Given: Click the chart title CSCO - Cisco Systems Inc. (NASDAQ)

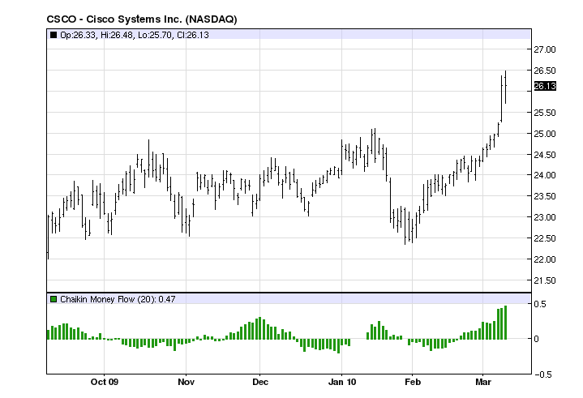Looking at the screenshot, I should coord(142,19).
